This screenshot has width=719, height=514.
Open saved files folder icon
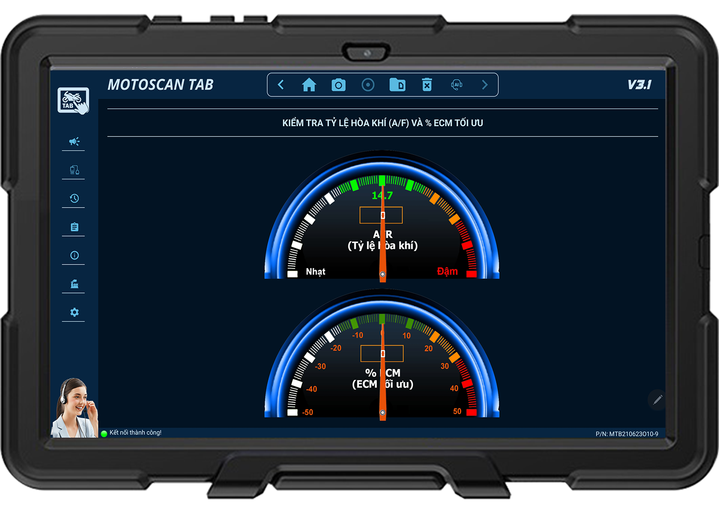click(x=397, y=85)
